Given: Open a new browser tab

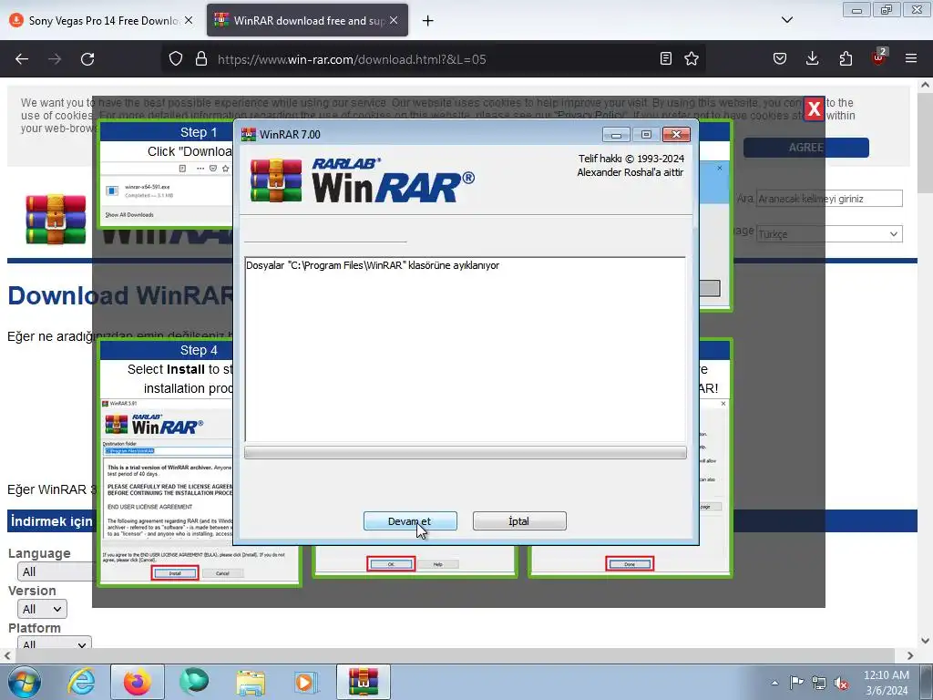Looking at the screenshot, I should coord(428,21).
